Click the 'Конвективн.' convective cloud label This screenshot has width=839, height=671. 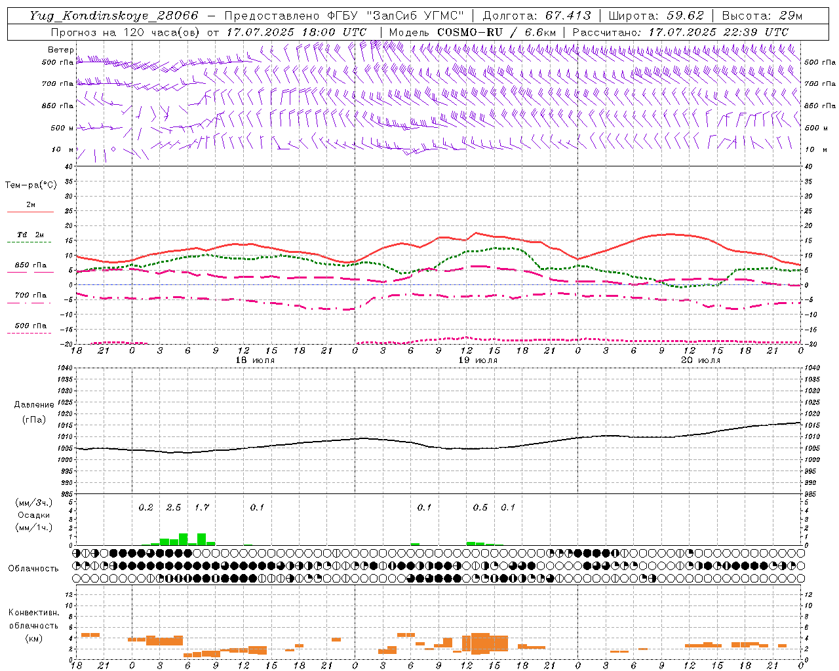click(x=33, y=613)
